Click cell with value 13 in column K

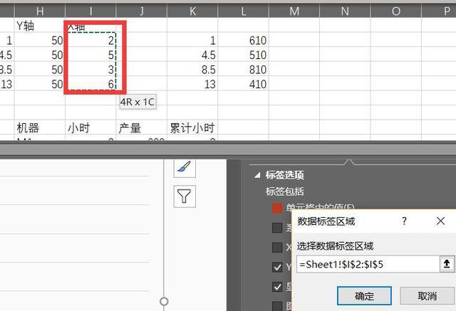[192, 84]
